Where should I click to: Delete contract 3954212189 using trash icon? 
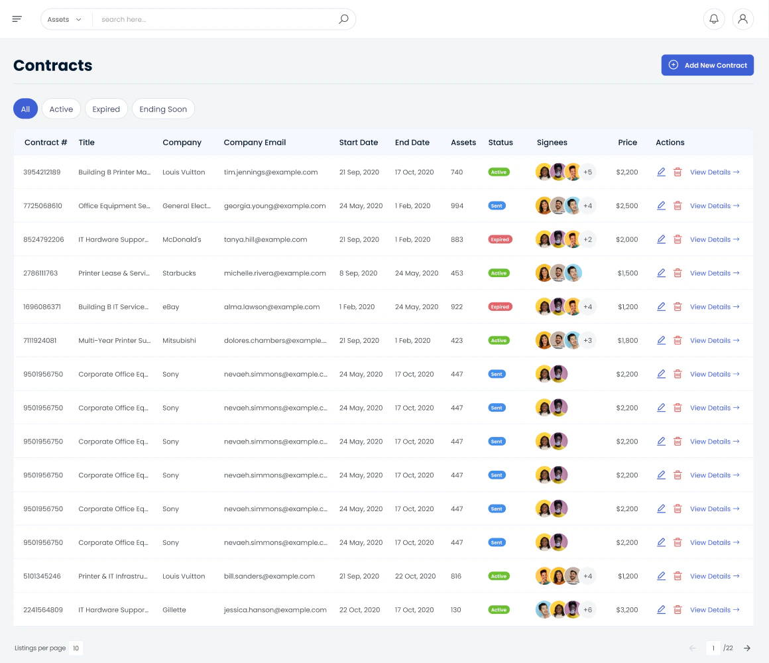(678, 172)
